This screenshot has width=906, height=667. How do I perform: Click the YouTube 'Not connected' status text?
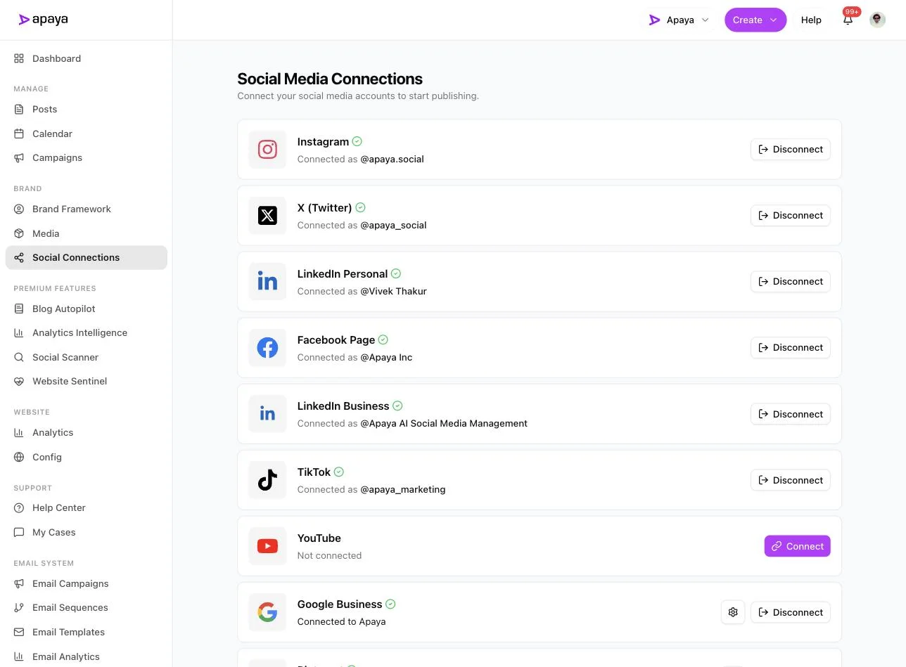coord(329,555)
